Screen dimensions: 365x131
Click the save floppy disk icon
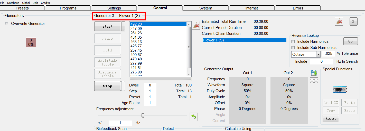(314, 73)
